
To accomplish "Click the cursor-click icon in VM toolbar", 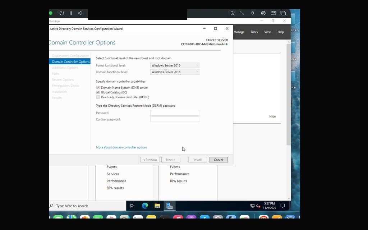I will click(x=233, y=13).
